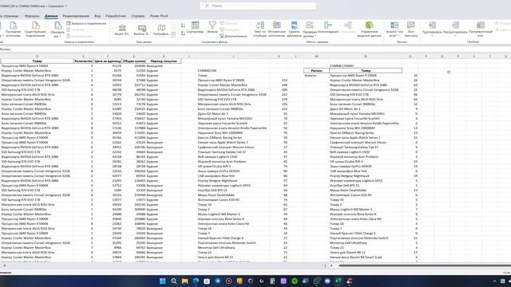Open the Данные ribbon tab

pyautogui.click(x=51, y=16)
